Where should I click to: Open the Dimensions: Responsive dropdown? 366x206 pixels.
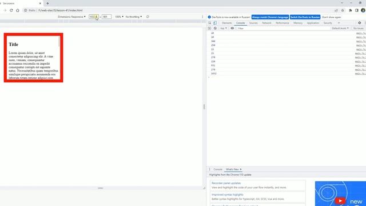[x=71, y=17]
